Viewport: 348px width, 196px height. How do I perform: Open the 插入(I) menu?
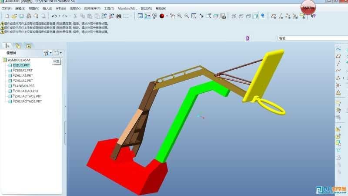47,8
